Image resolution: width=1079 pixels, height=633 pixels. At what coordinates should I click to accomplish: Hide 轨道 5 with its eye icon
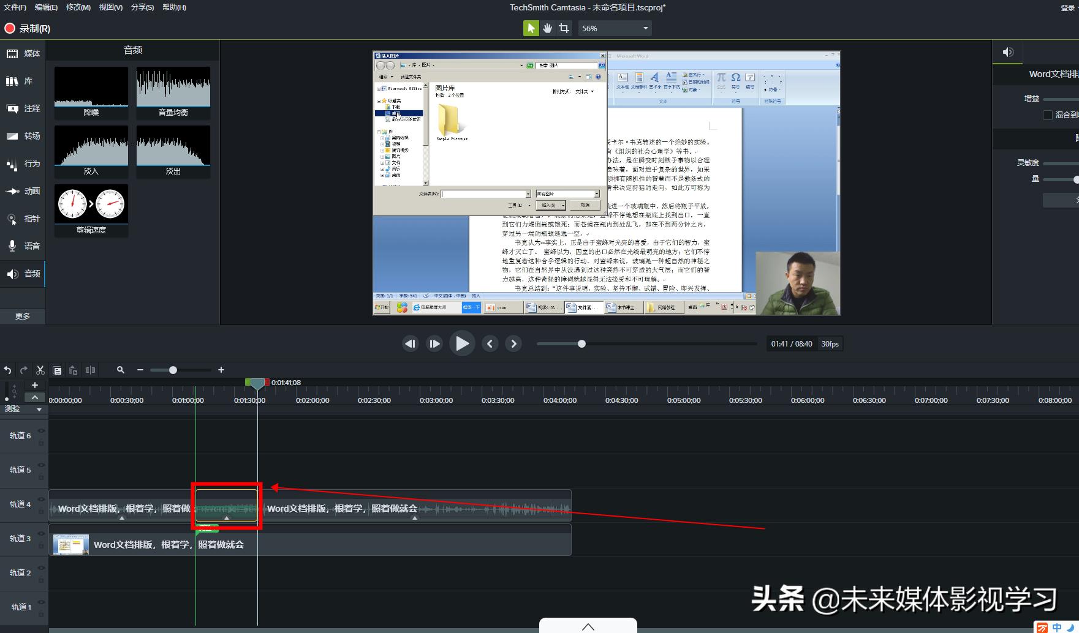click(42, 465)
